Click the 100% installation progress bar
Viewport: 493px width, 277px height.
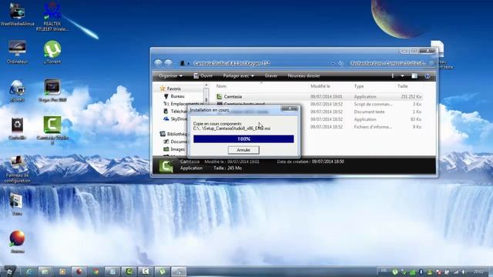point(243,138)
